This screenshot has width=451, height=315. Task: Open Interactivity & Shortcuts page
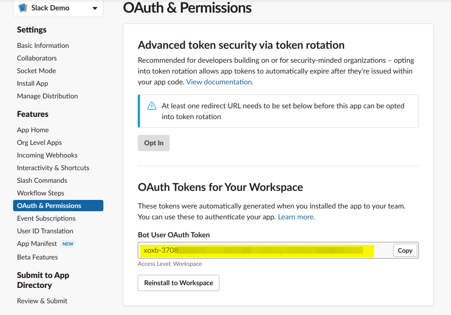53,168
